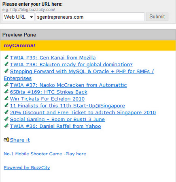176x182 pixels.
Task: Open 'Social Gaming – Boom or Bust! 3 June' link
Action: pos(57,119)
